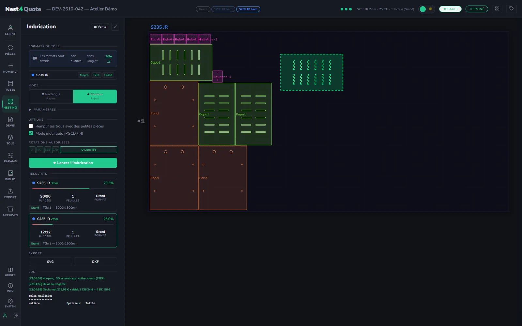
Task: Open the Tôle sidebar section
Action: 10,140
